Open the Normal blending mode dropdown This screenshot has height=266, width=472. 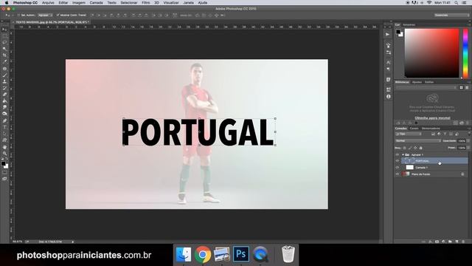[418, 141]
